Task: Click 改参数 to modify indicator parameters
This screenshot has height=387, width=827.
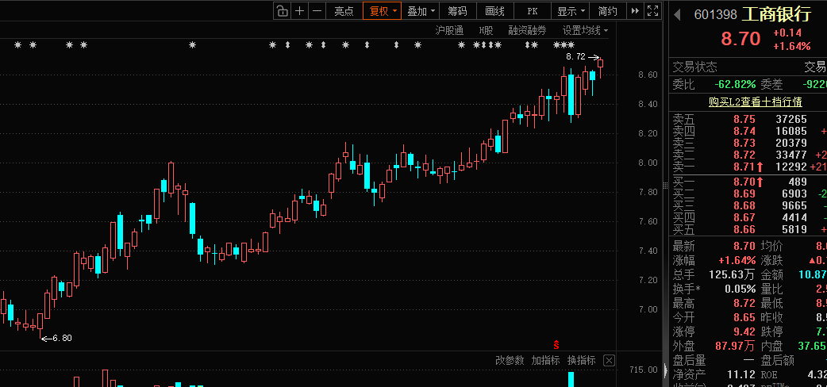Action: point(510,360)
